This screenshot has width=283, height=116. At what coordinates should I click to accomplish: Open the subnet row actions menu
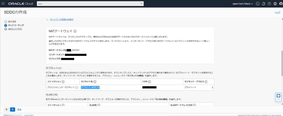coord(212,88)
